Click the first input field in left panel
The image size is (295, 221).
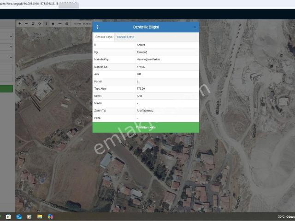(6, 68)
